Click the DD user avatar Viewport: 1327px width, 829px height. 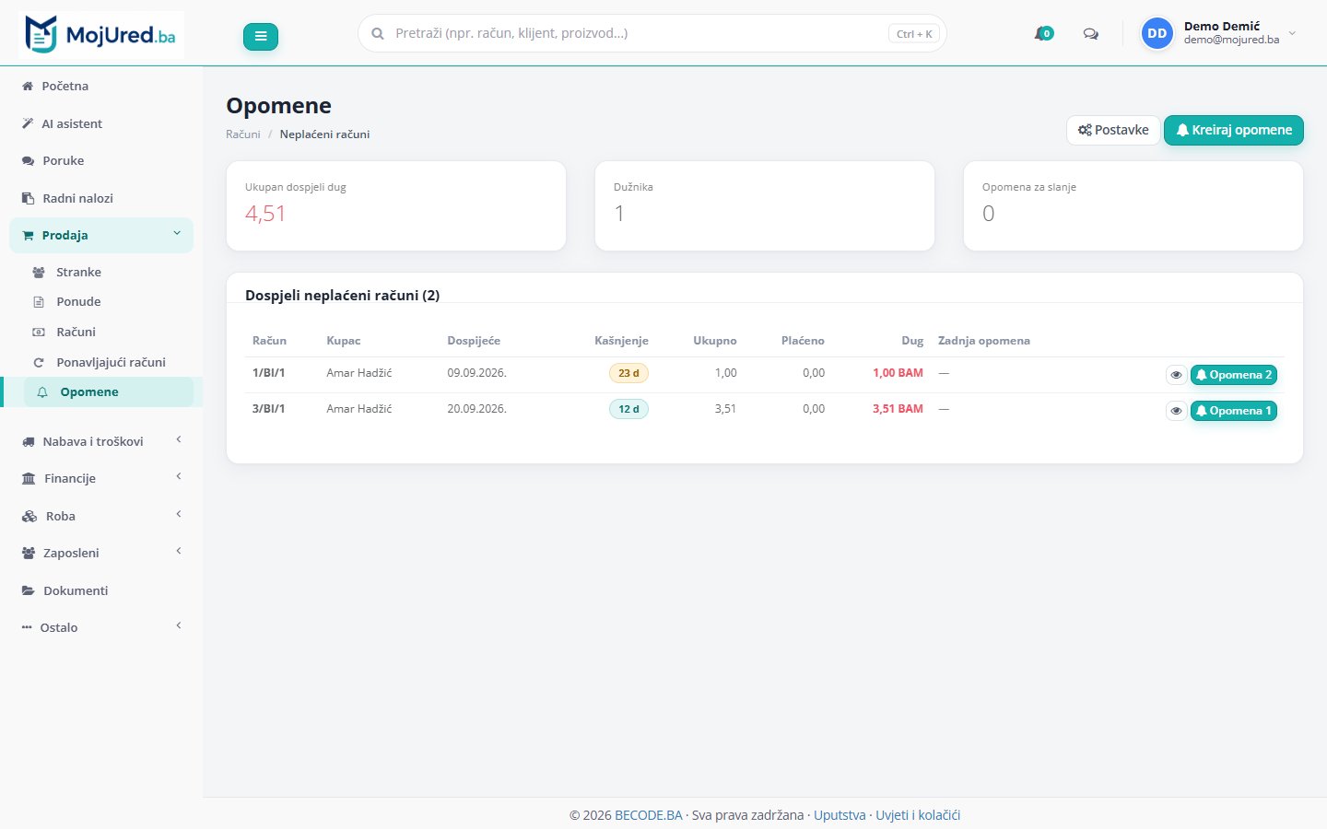point(1157,33)
